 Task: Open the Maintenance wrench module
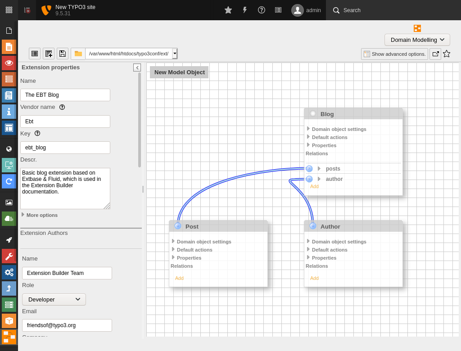pyautogui.click(x=9, y=256)
